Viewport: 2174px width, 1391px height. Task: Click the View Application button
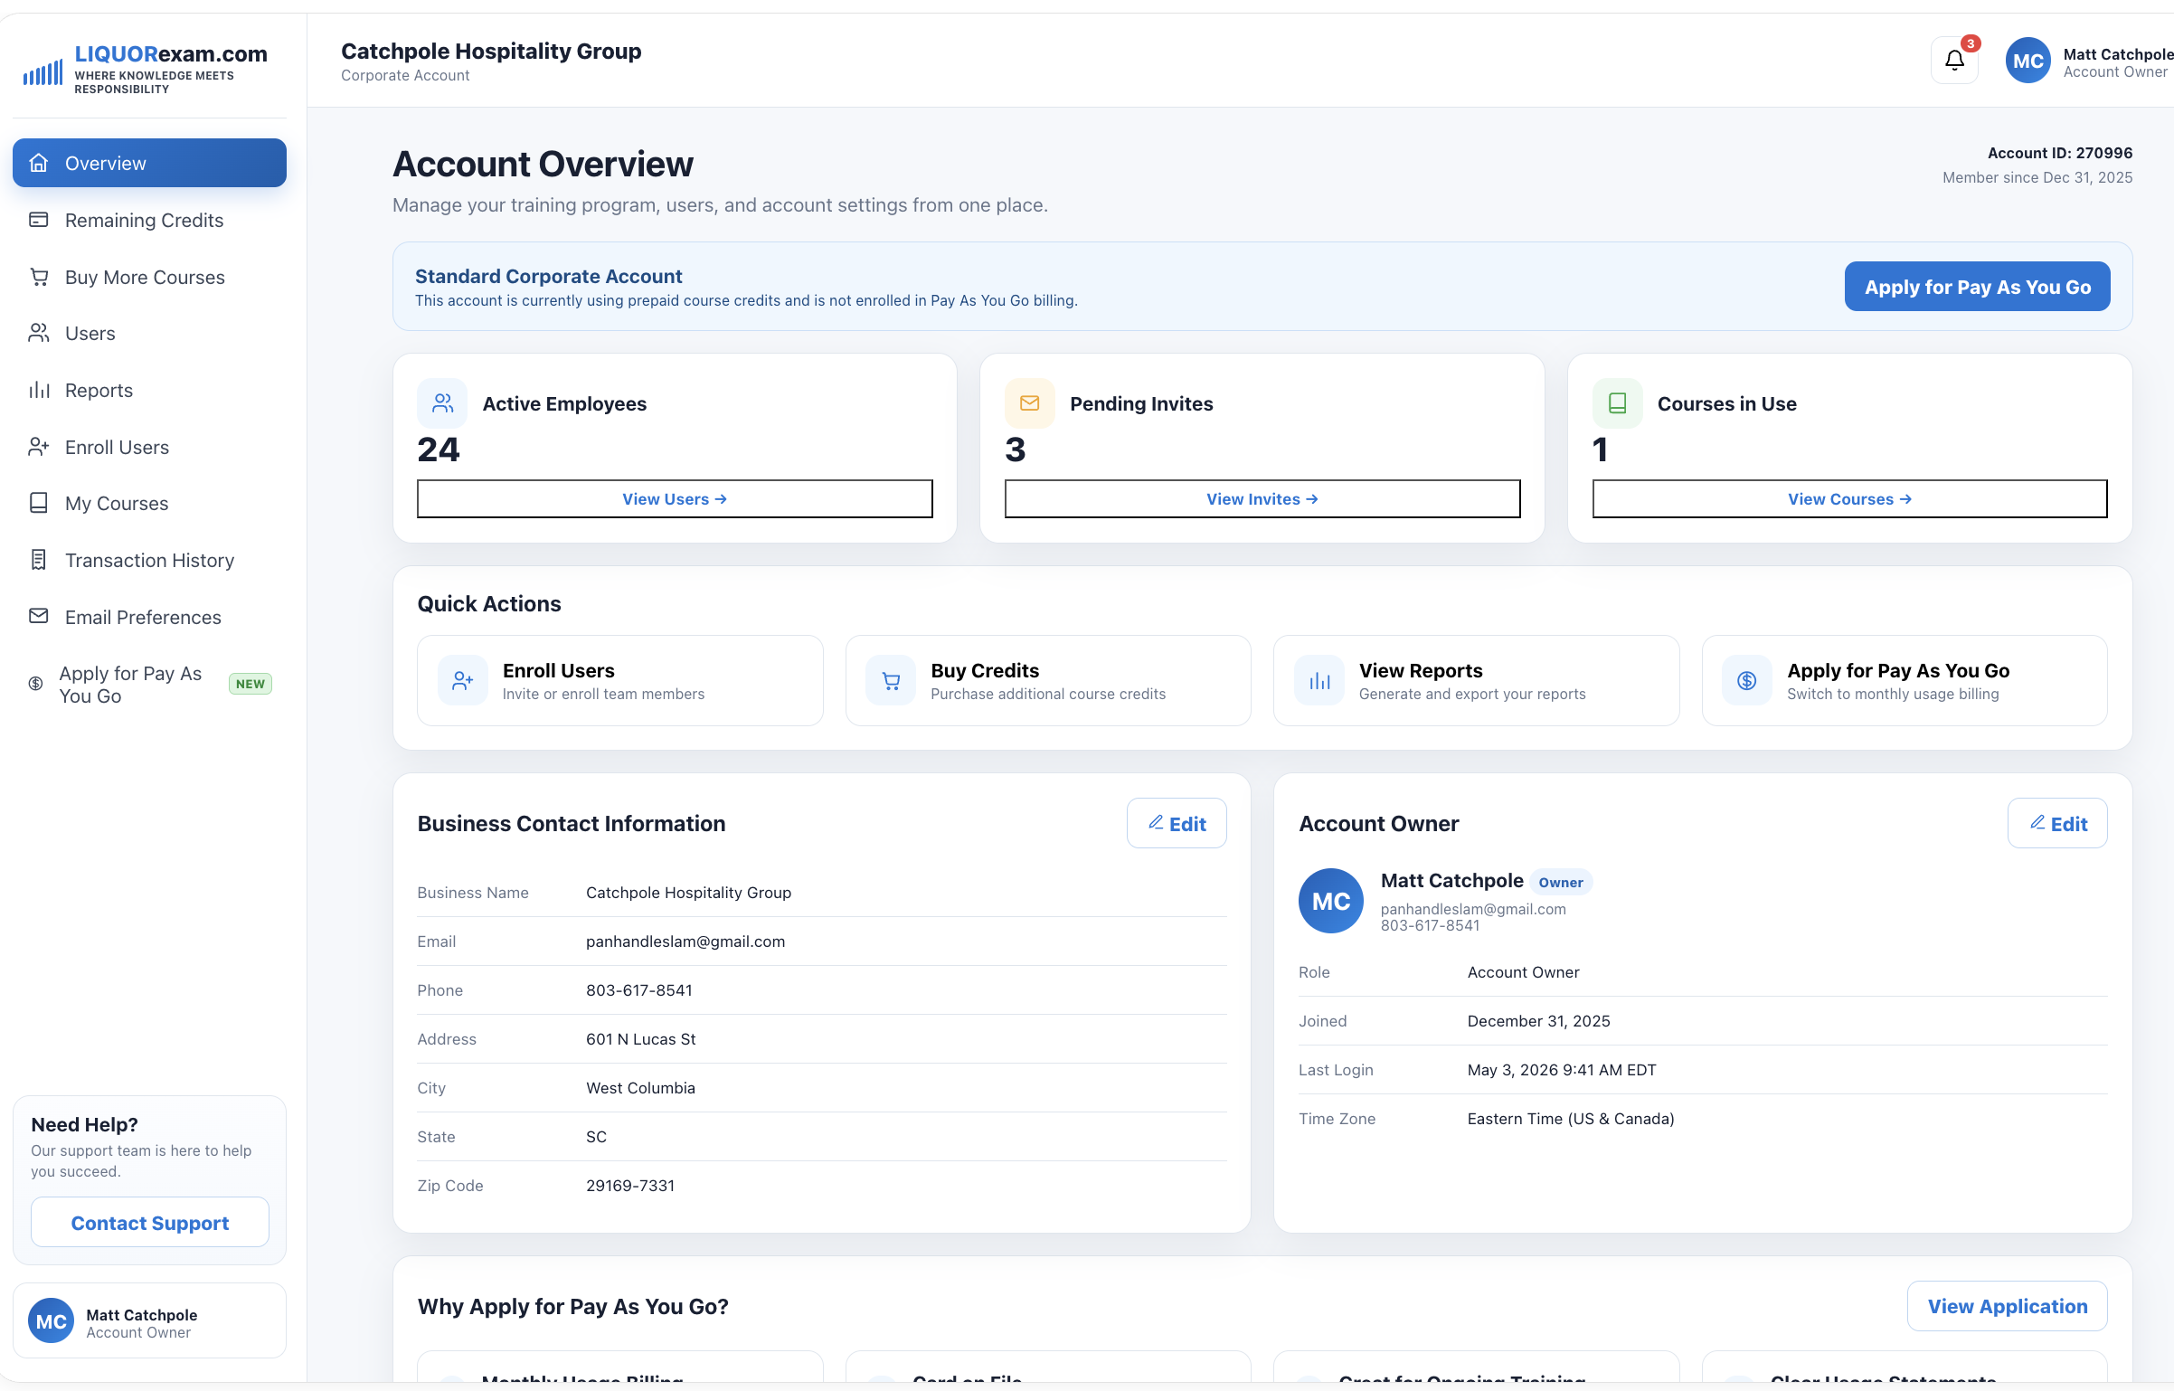[x=2007, y=1306]
